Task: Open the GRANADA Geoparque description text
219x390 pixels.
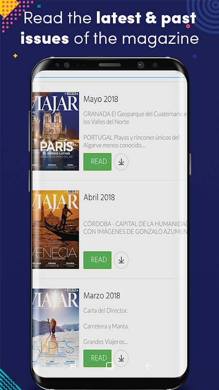Action: pos(135,118)
